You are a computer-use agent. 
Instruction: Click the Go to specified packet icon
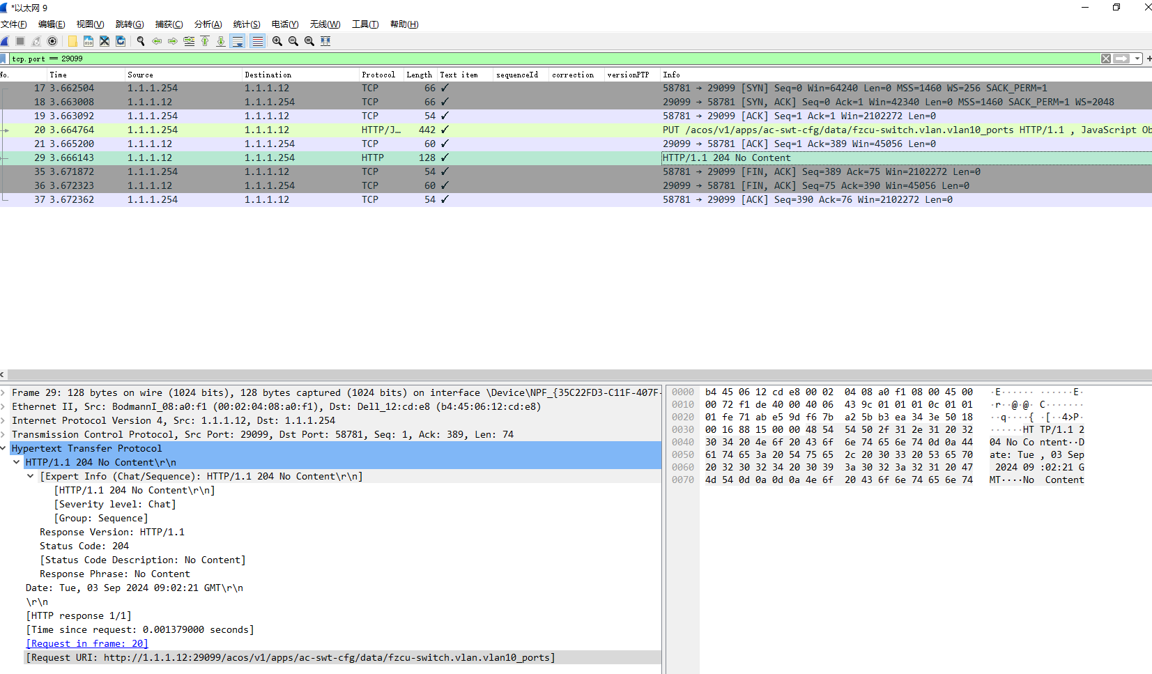click(189, 41)
